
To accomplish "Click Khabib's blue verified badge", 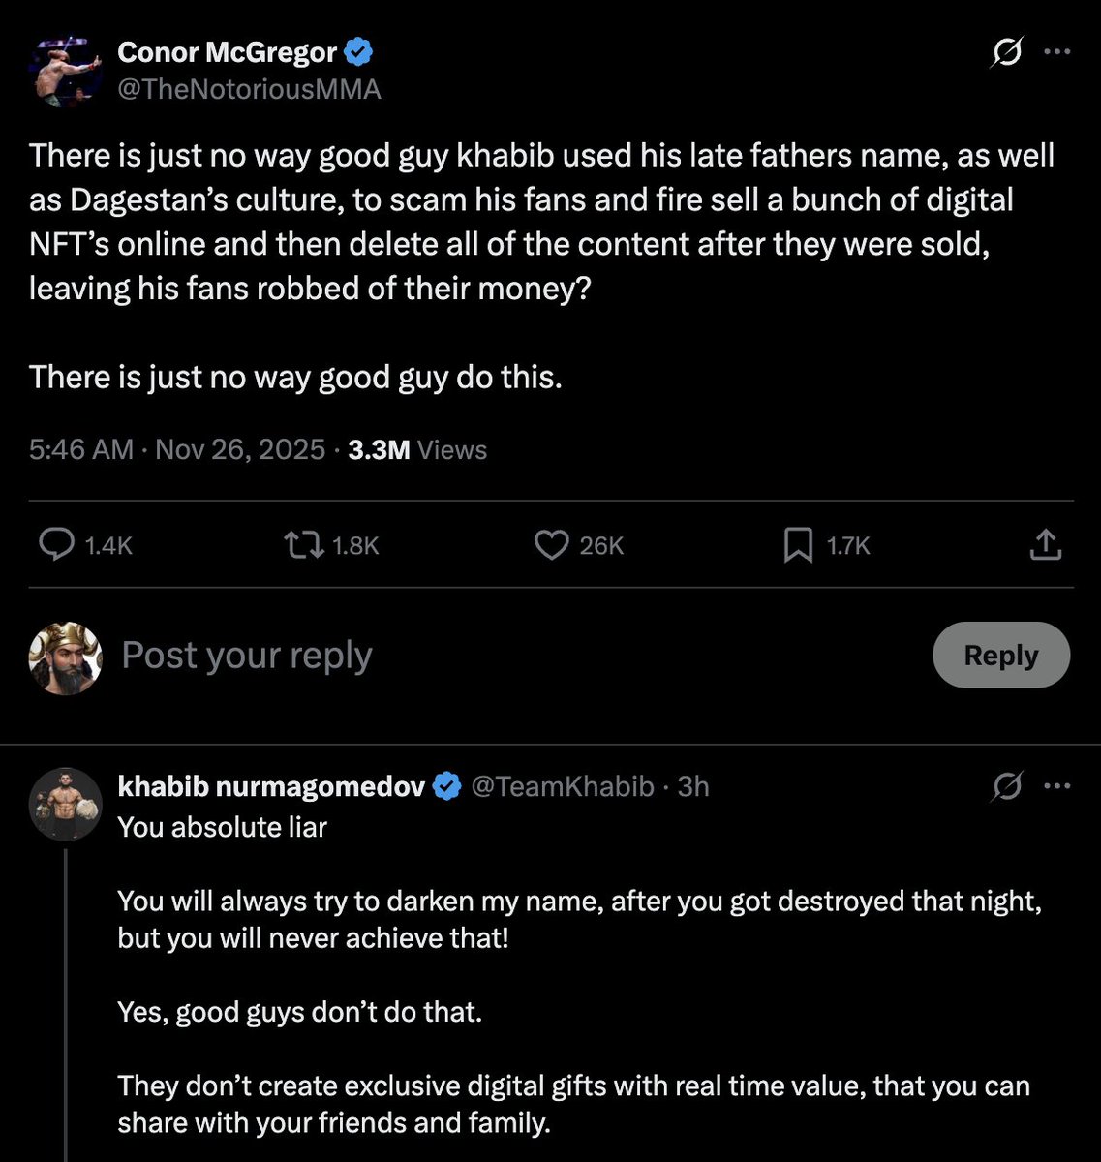I will [x=446, y=786].
